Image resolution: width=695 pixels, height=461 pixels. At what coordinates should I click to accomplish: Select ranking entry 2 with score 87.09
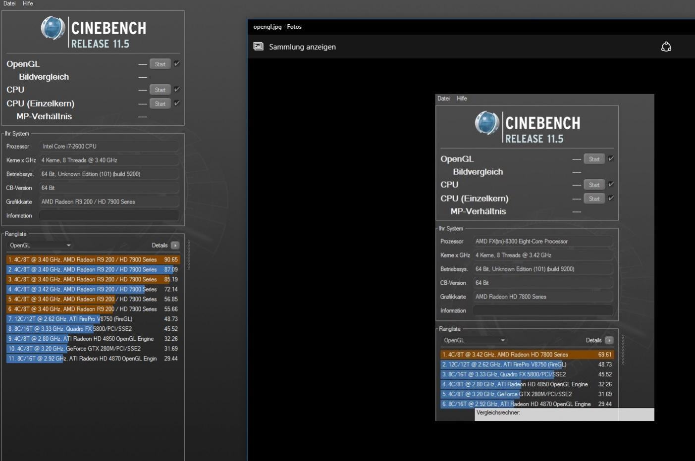point(93,269)
